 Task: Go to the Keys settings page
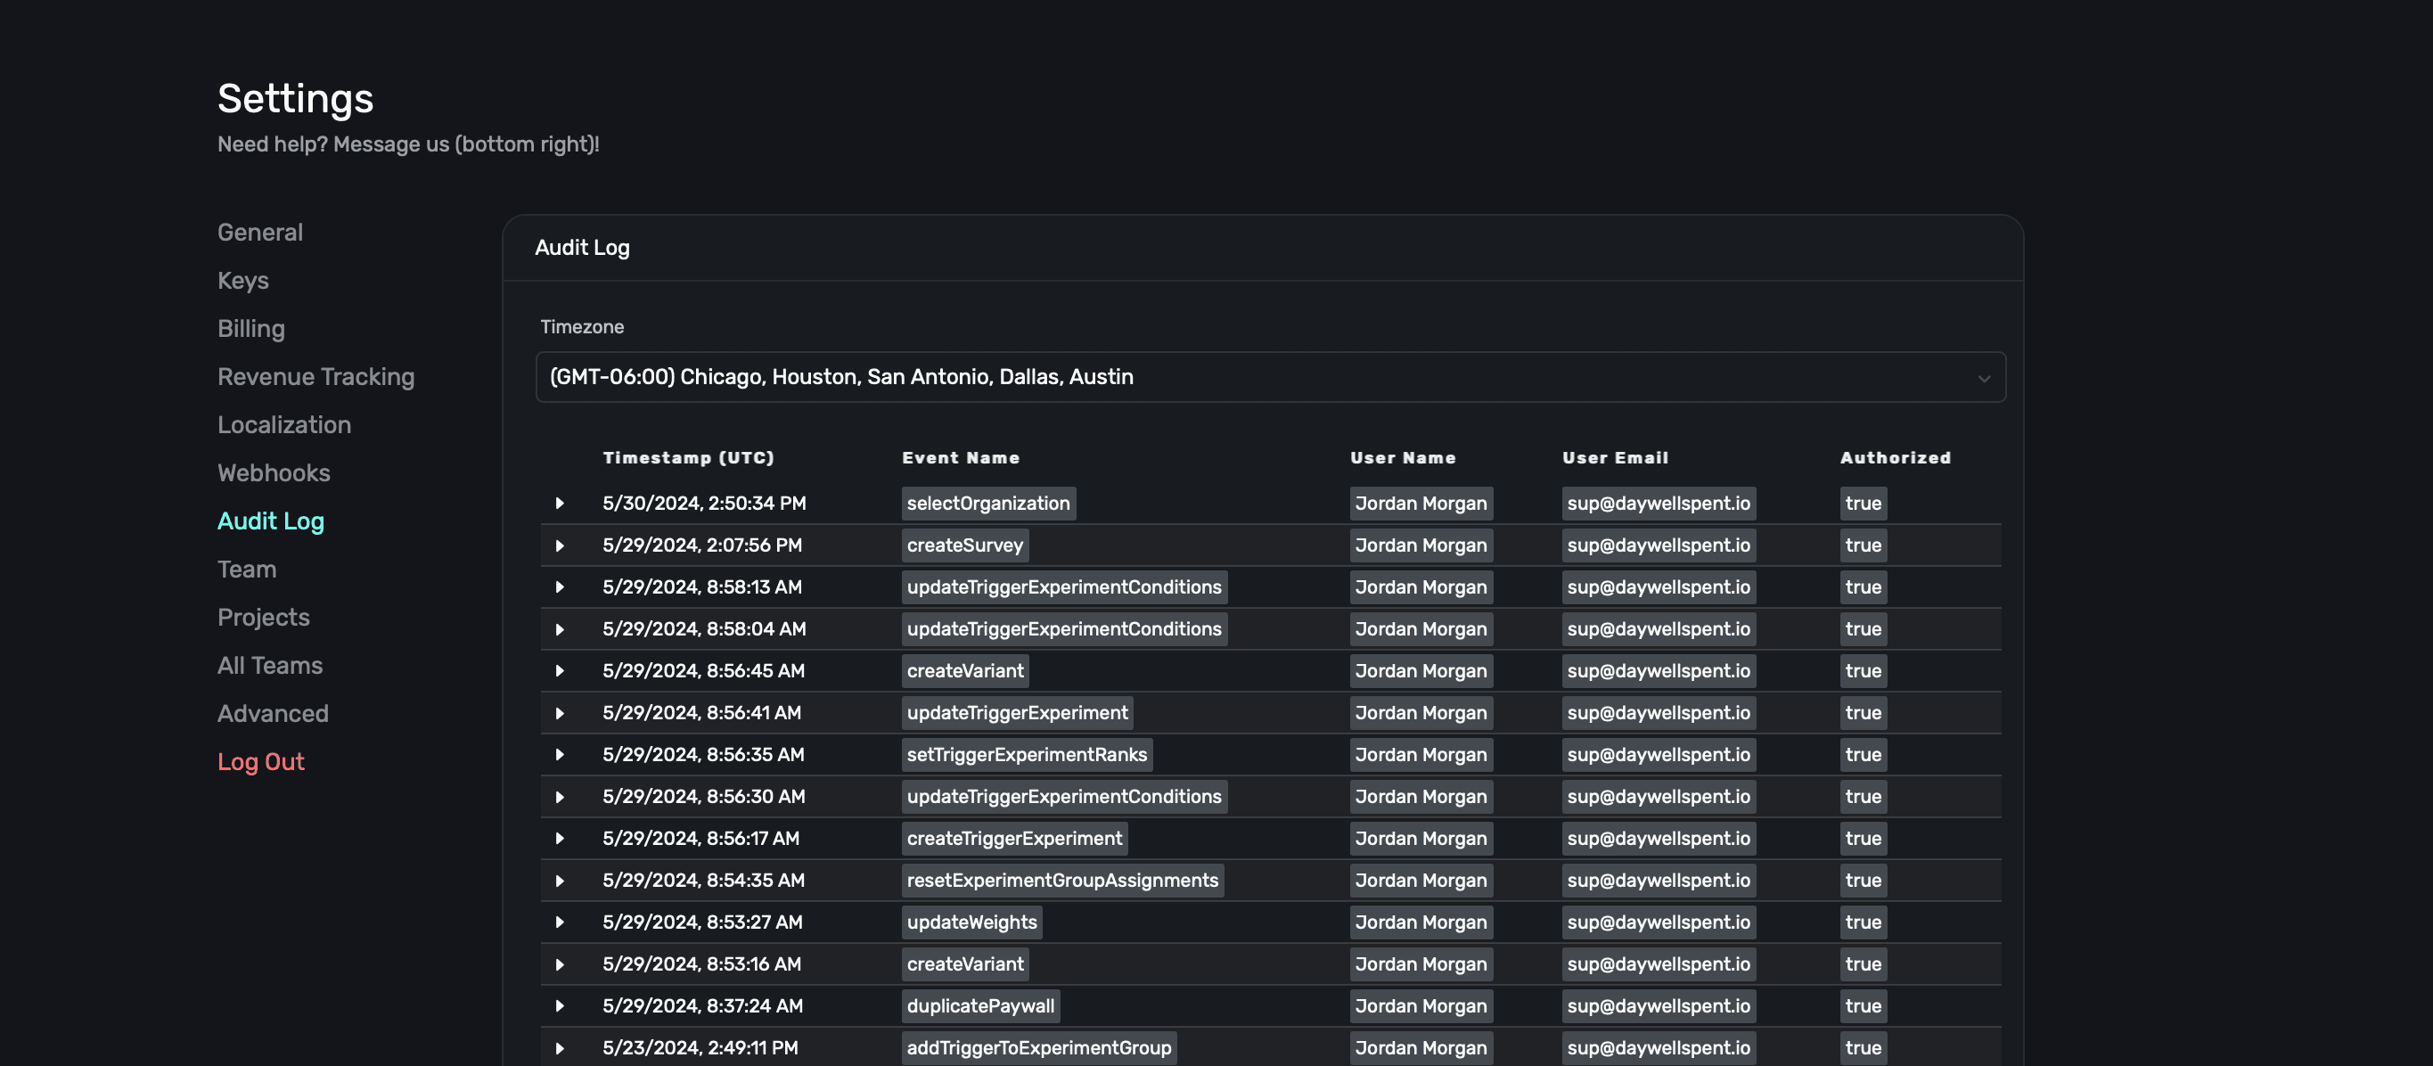coord(242,281)
